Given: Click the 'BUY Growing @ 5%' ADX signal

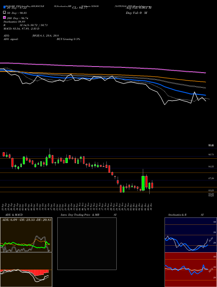Looking at the screenshot, I should tap(68, 39).
